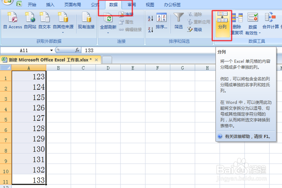The image size is (282, 188).
Task: Click cell containing 128
Action: pyautogui.click(x=29, y=128)
